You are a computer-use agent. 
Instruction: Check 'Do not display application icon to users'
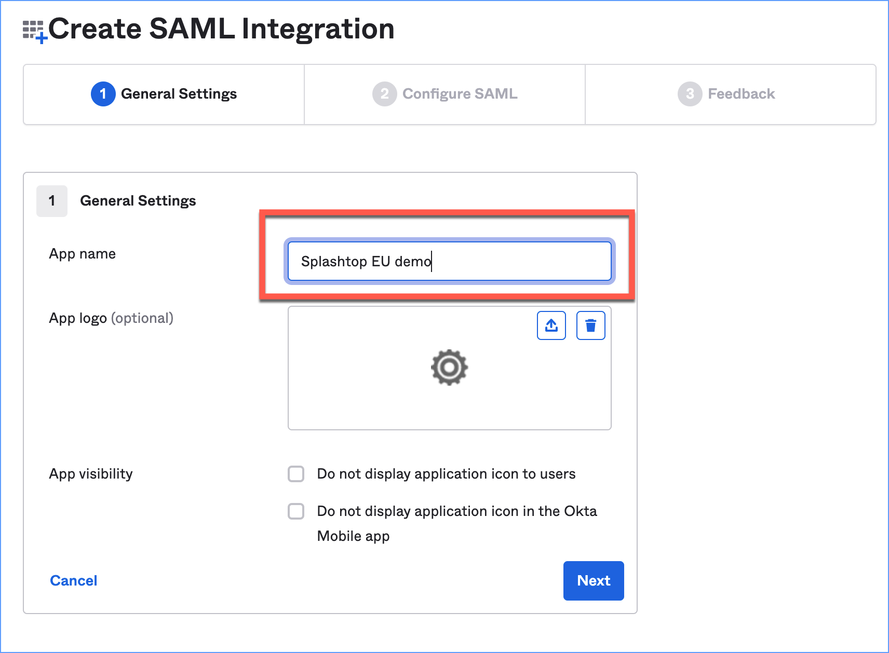click(x=296, y=474)
